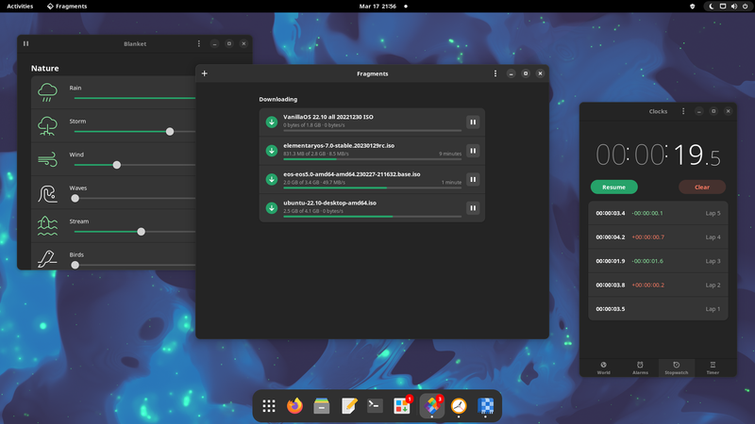This screenshot has width=755, height=424.
Task: Resume the stopwatch in Clocks
Action: click(614, 187)
